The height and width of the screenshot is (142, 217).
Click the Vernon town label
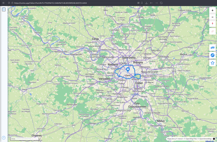click(x=38, y=33)
